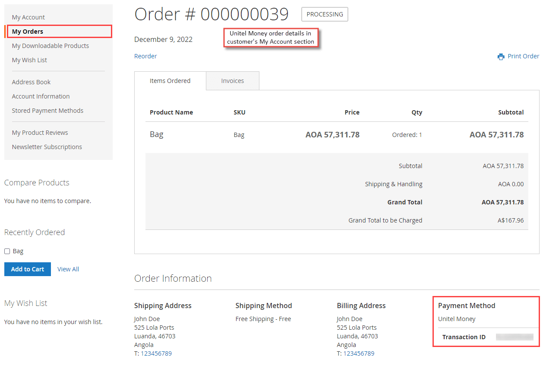Click the Ordered: 1 quantity cell

(x=407, y=135)
